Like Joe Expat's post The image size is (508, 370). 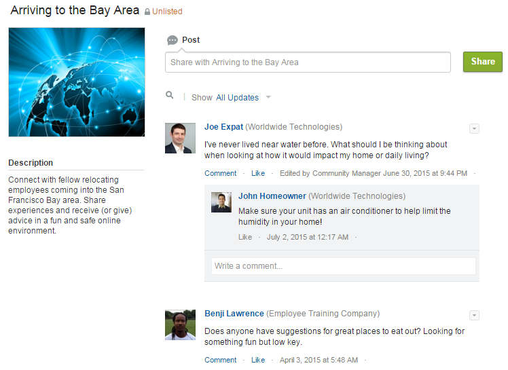click(x=258, y=173)
